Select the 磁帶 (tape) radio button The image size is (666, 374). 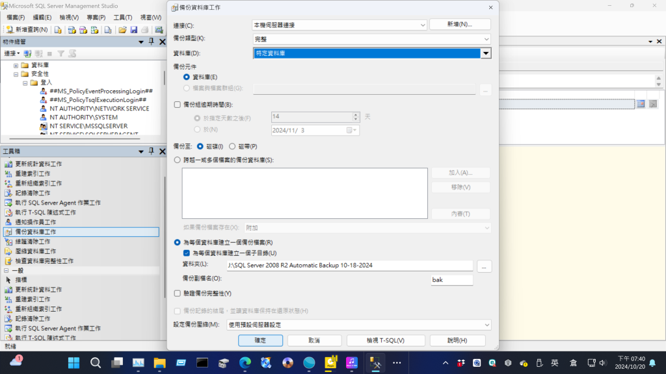[x=232, y=147]
